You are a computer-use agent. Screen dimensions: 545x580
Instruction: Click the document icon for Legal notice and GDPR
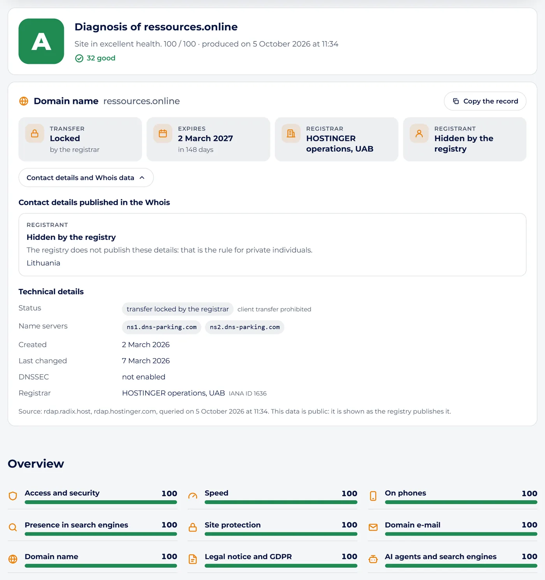coord(193,559)
